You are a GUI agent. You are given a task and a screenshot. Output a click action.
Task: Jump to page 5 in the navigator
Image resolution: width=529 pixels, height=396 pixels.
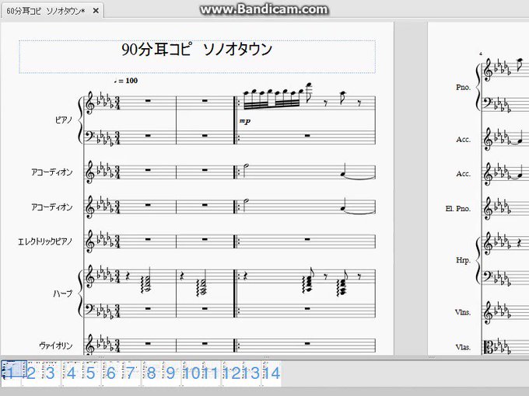[x=90, y=373]
